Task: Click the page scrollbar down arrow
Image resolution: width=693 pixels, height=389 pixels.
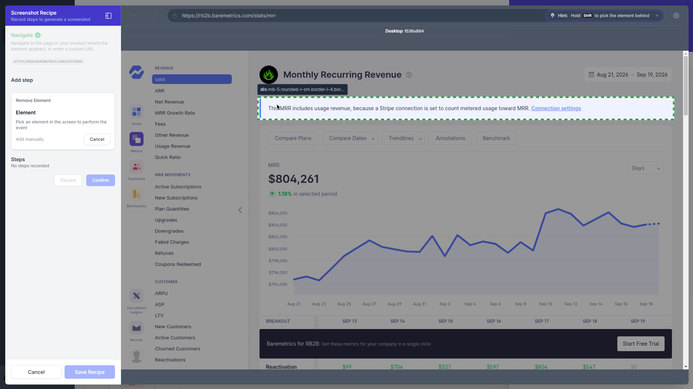Action: click(x=685, y=367)
